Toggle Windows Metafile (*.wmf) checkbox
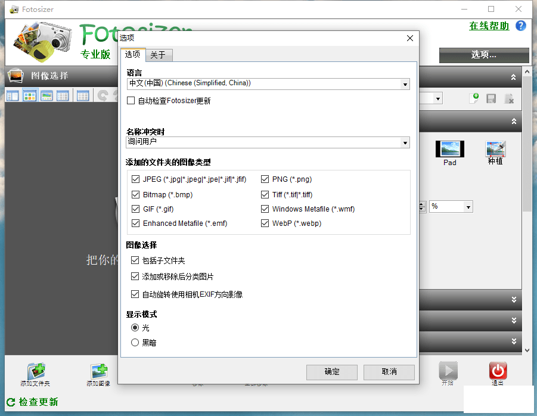This screenshot has width=537, height=416. tap(265, 209)
